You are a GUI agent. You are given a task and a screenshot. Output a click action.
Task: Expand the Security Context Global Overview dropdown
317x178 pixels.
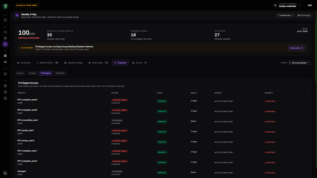coord(287,5)
